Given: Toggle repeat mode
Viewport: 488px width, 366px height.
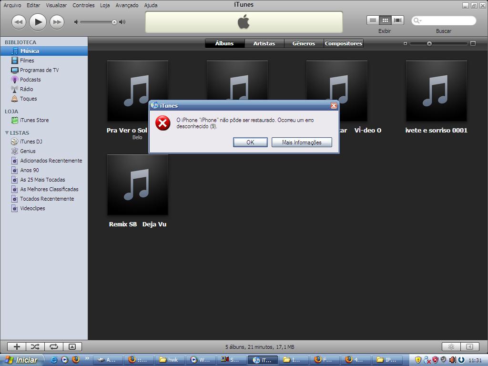Looking at the screenshot, I should (x=54, y=347).
